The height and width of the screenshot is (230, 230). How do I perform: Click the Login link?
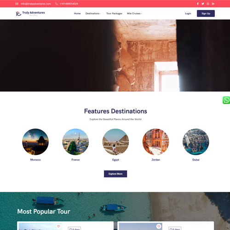coord(188,13)
